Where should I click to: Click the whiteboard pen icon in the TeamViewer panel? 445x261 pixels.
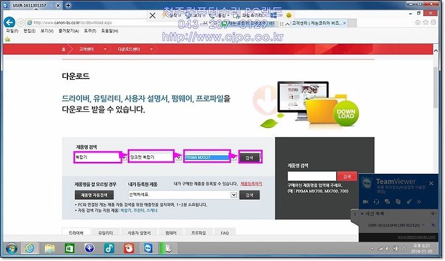(x=409, y=202)
